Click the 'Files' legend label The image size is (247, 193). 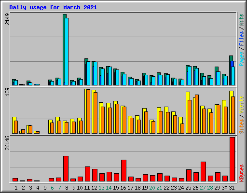click(x=241, y=39)
